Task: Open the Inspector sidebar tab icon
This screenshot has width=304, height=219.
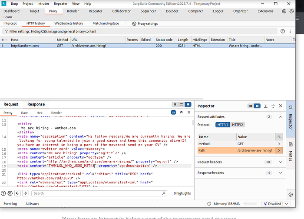Action: coord(291,107)
